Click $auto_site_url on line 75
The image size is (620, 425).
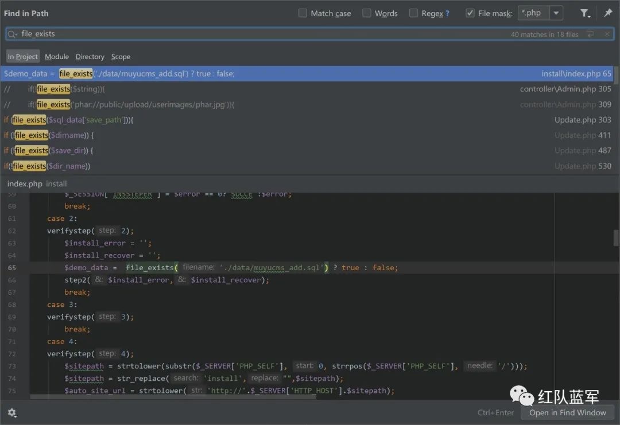tap(95, 391)
